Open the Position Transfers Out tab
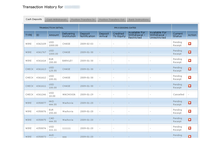This screenshot has width=212, height=142. click(112, 20)
